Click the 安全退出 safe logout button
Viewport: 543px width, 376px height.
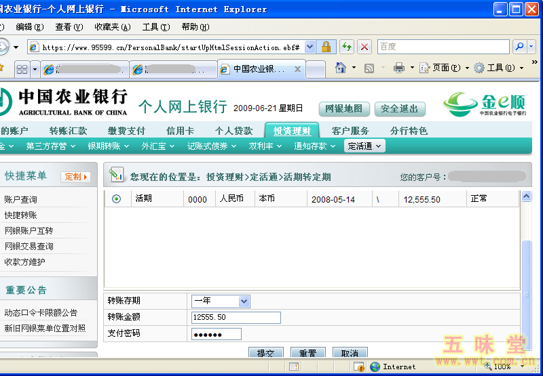click(399, 108)
